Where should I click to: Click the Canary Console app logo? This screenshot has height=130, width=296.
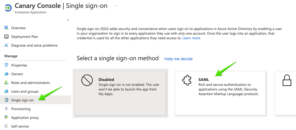point(8,8)
